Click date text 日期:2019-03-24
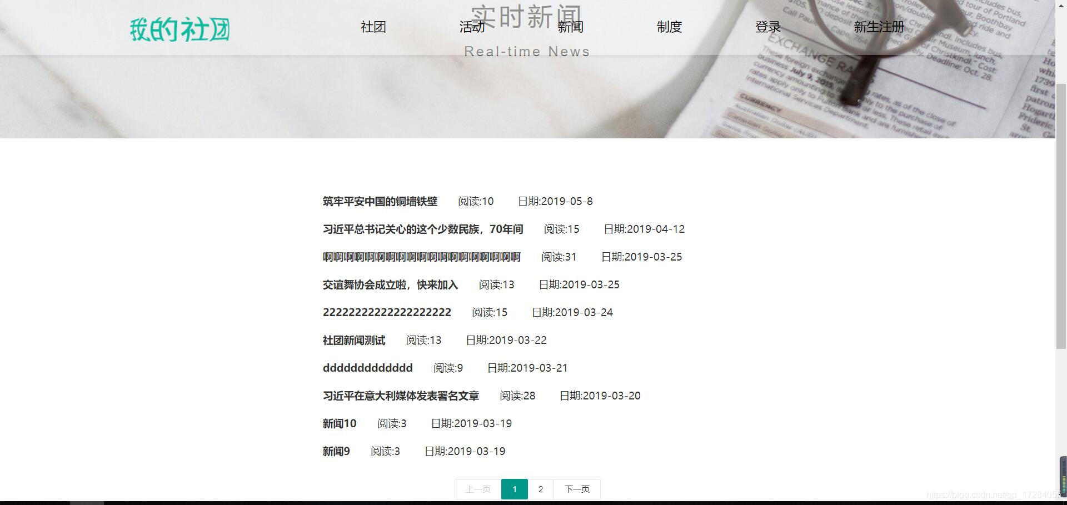Image resolution: width=1067 pixels, height=505 pixels. point(572,312)
